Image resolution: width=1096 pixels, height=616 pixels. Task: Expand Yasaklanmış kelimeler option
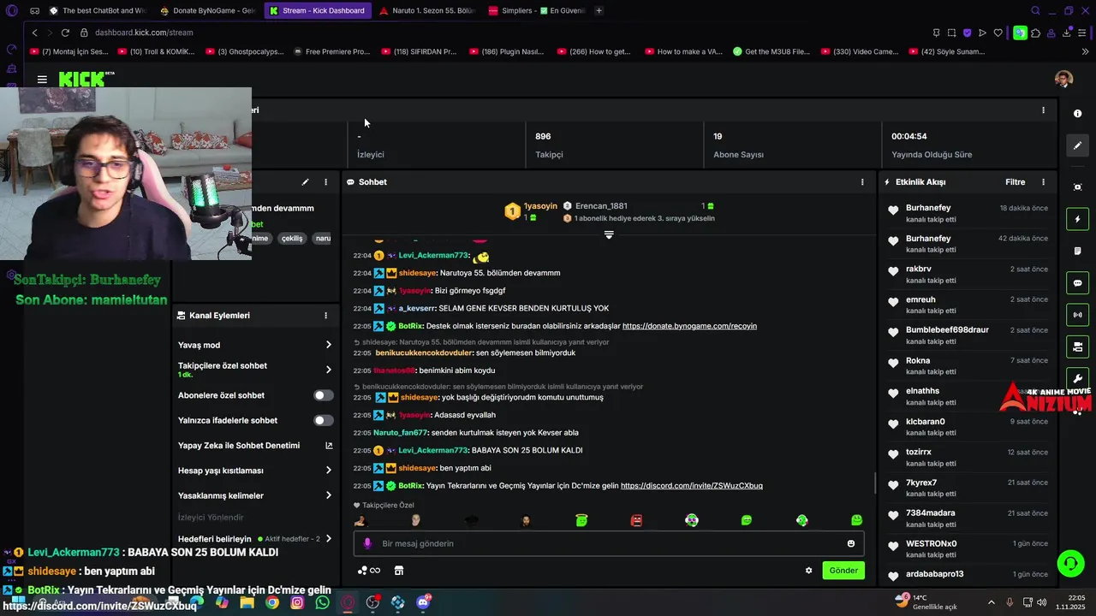[x=255, y=495]
